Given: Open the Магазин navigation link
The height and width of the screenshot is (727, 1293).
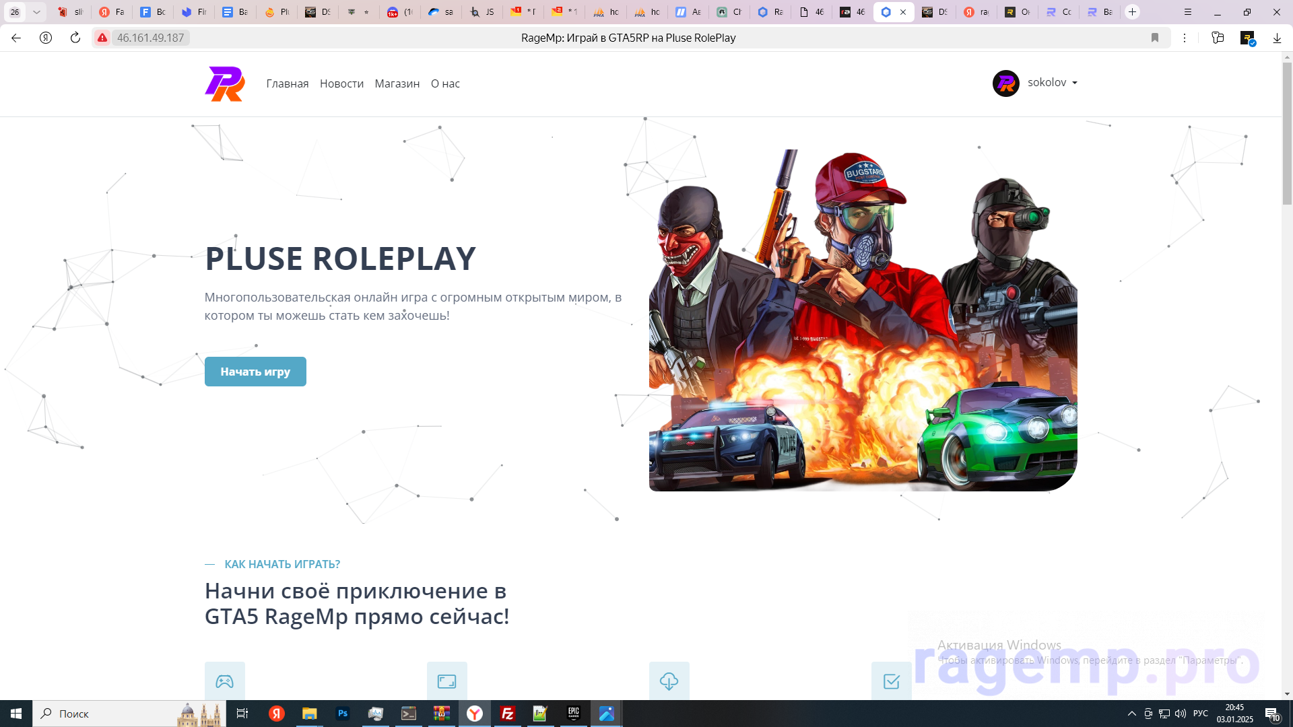Looking at the screenshot, I should (397, 83).
